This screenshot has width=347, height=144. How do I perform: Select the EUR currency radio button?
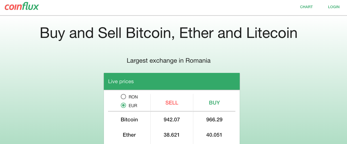point(123,105)
